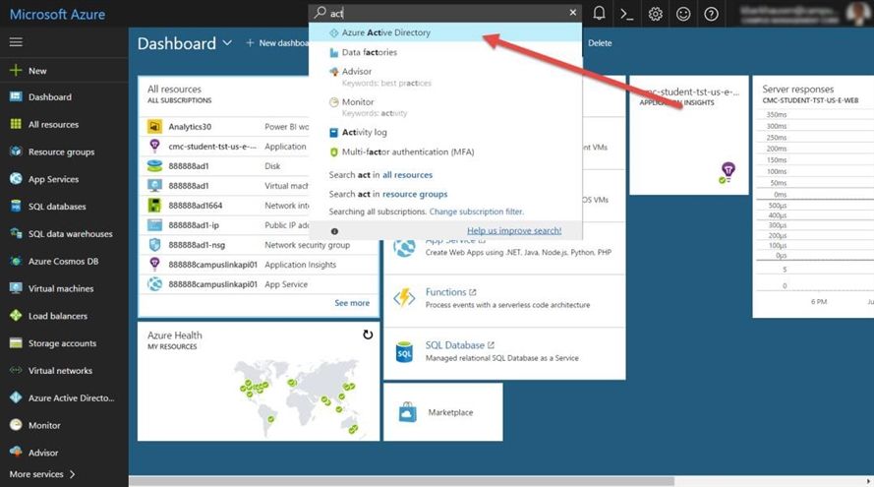Open Storage accounts in sidebar
This screenshot has width=874, height=487.
64,343
